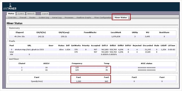Screen dimensions: 182x91
Task: Click the FoundBlocks column header
Action: coord(90,32)
